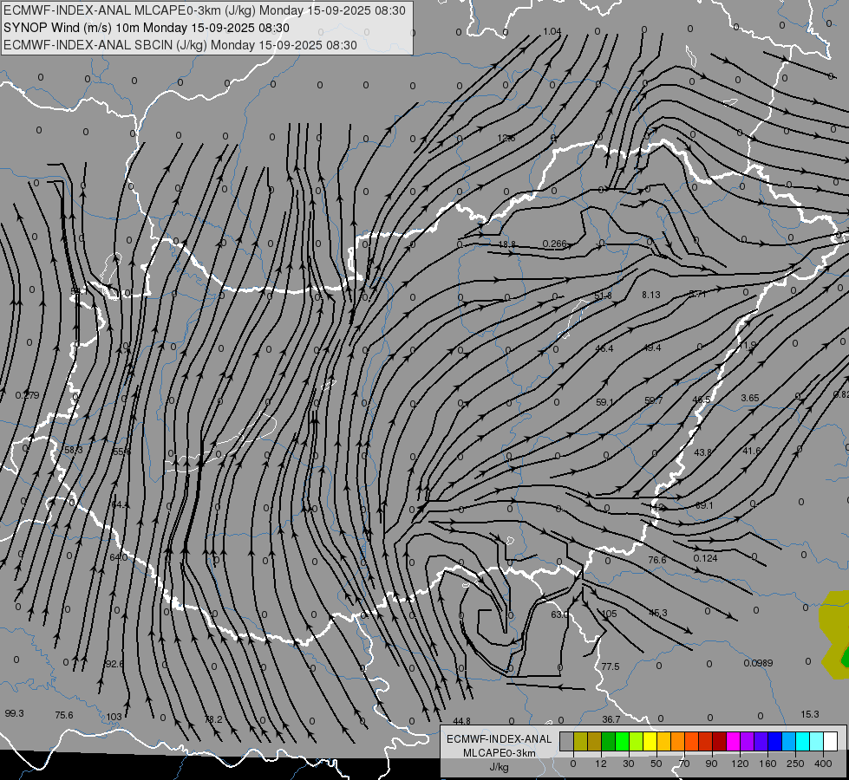Screen dimensions: 849x780
Task: Click the MLCAPE0-3km header line
Action: point(204,10)
